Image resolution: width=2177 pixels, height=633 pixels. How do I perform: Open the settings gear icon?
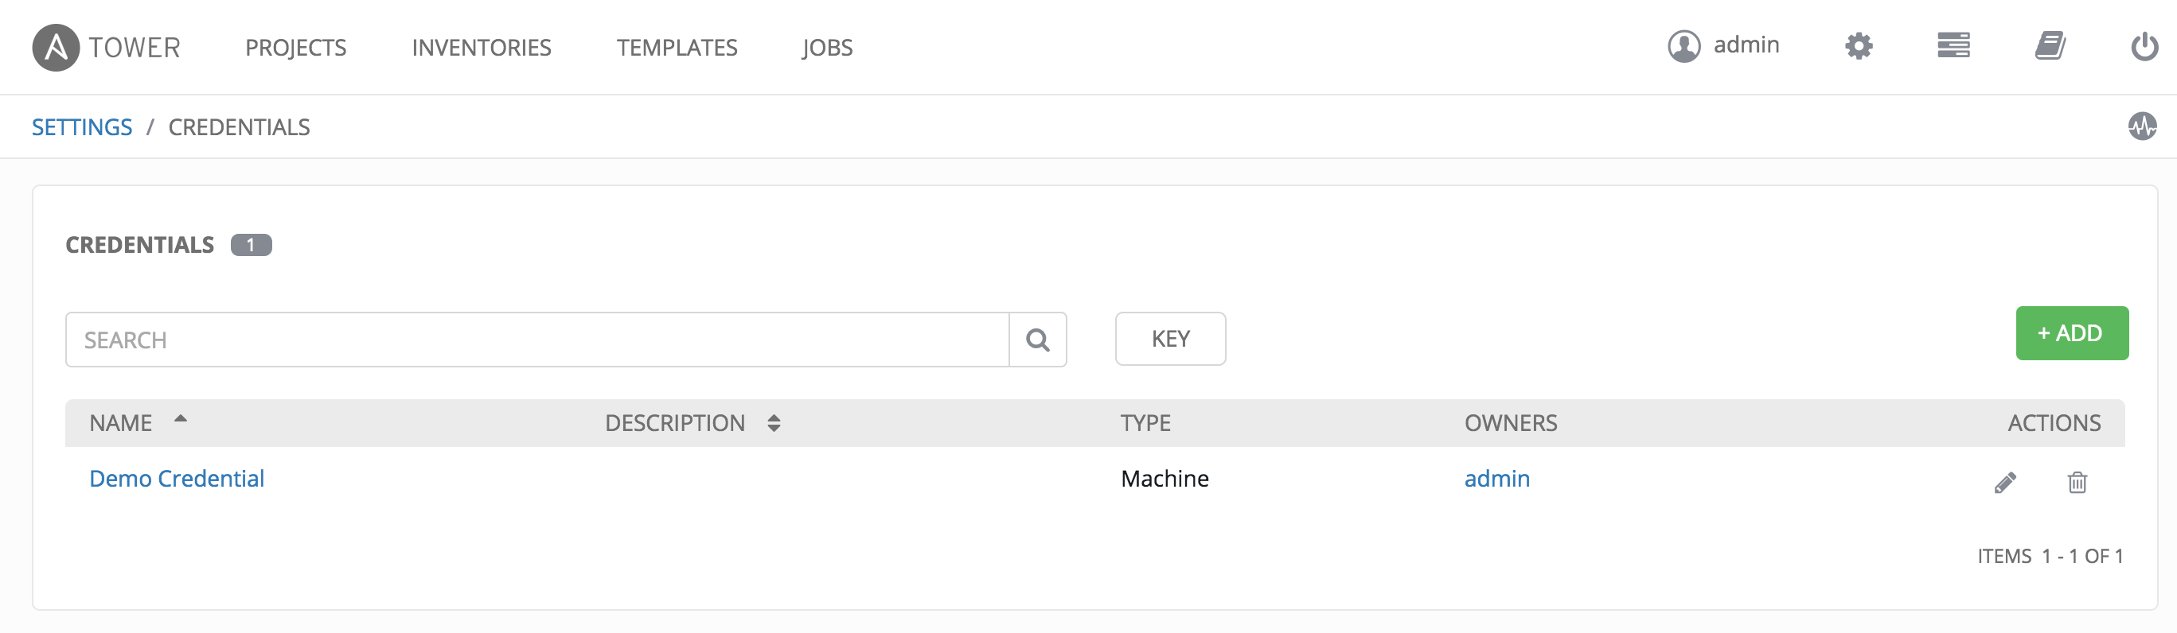(x=1859, y=45)
